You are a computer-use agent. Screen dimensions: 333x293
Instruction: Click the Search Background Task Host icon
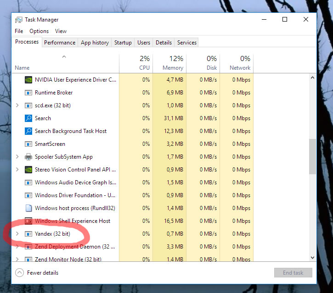click(28, 131)
